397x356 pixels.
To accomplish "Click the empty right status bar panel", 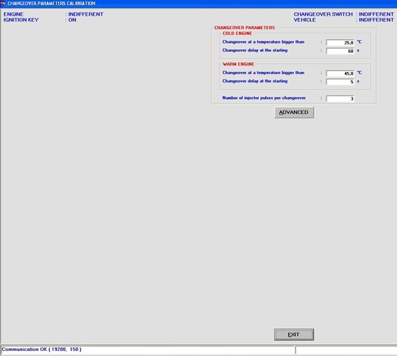I will [346, 350].
